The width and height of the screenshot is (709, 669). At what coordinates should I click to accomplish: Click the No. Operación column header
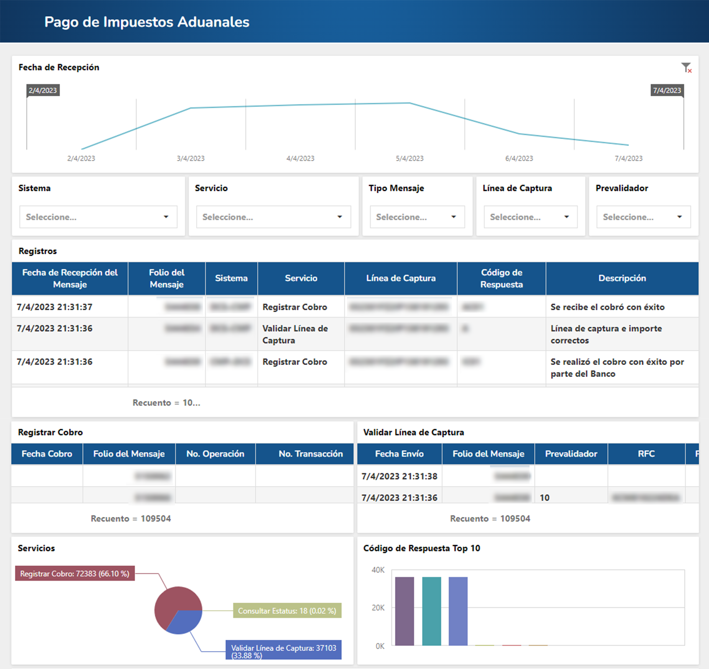point(215,454)
